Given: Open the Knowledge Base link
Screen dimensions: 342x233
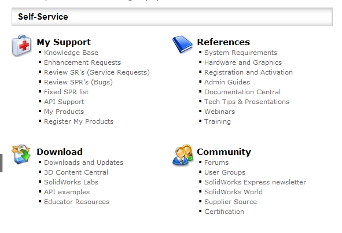Looking at the screenshot, I should (71, 53).
